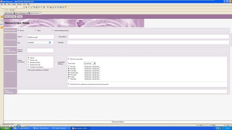Click into the Other comments field
Image resolution: width=232 pixels, height=130 pixels.
(x=122, y=91)
